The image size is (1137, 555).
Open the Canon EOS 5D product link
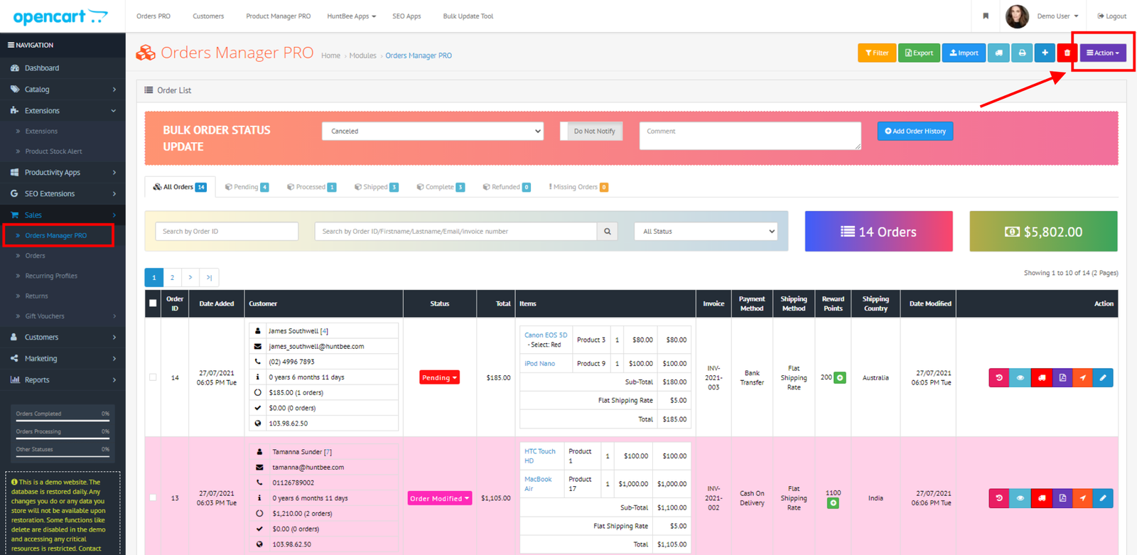(546, 335)
